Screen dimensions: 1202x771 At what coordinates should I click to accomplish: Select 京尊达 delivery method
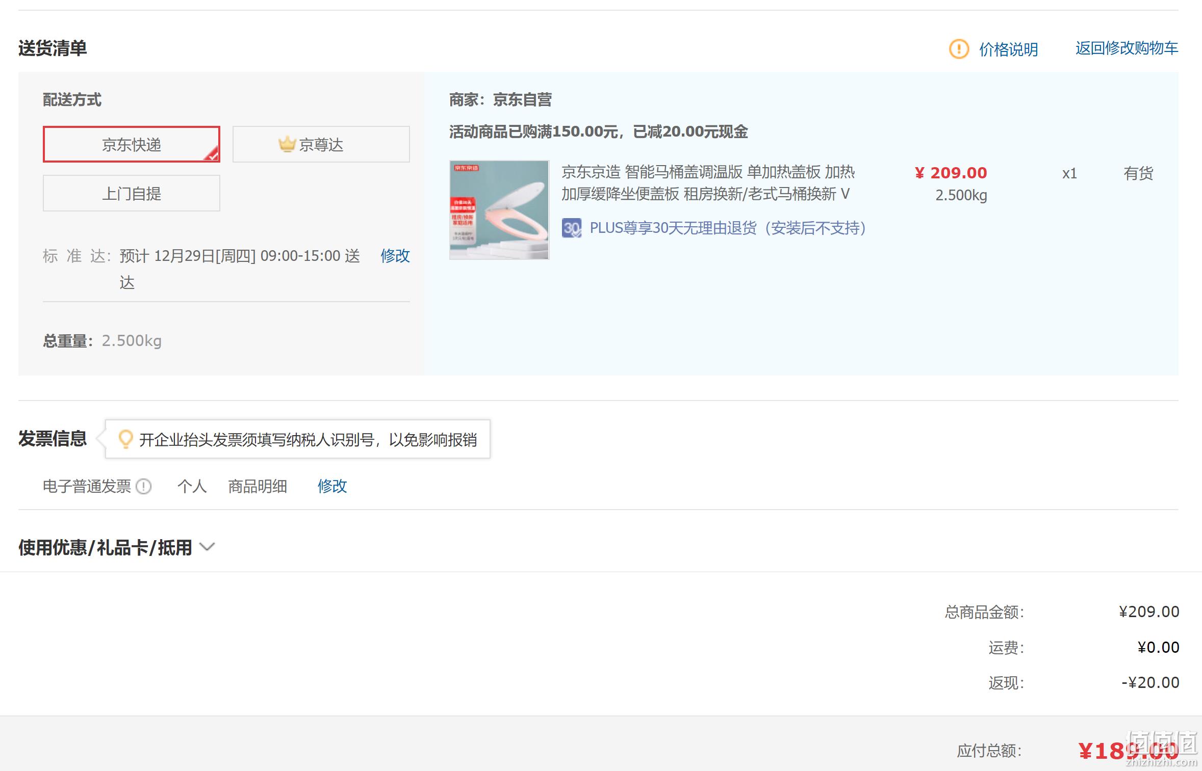coord(321,144)
